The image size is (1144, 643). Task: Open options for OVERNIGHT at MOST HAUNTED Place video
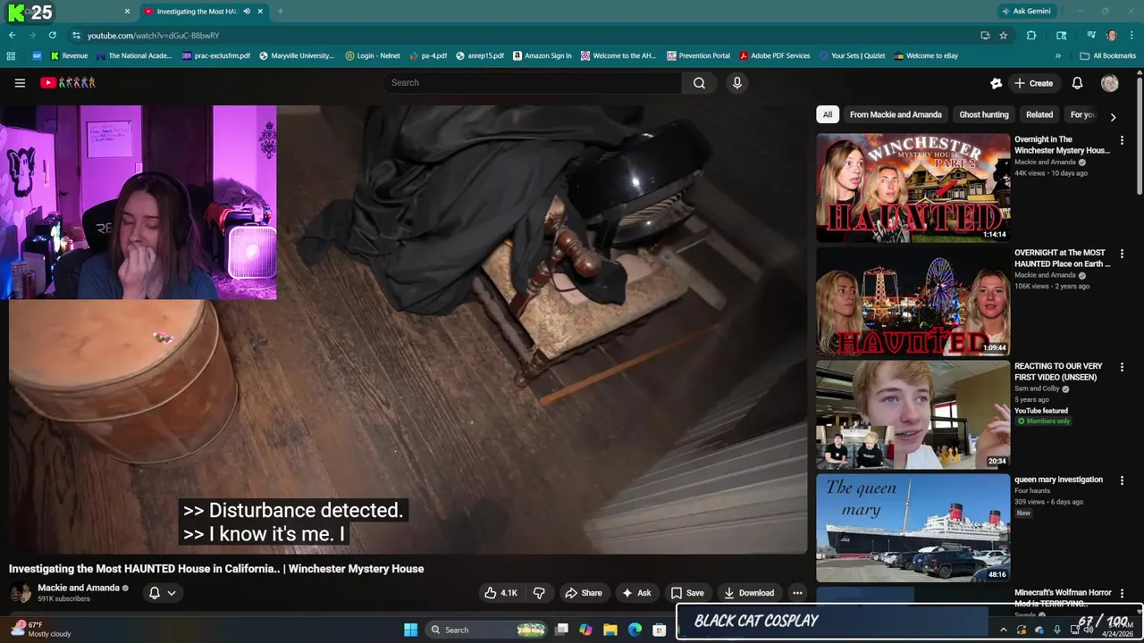1122,254
